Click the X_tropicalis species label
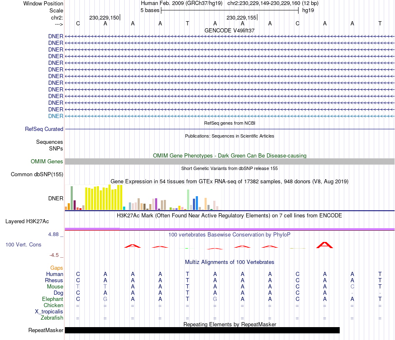The height and width of the screenshot is (340, 395). coord(49,312)
